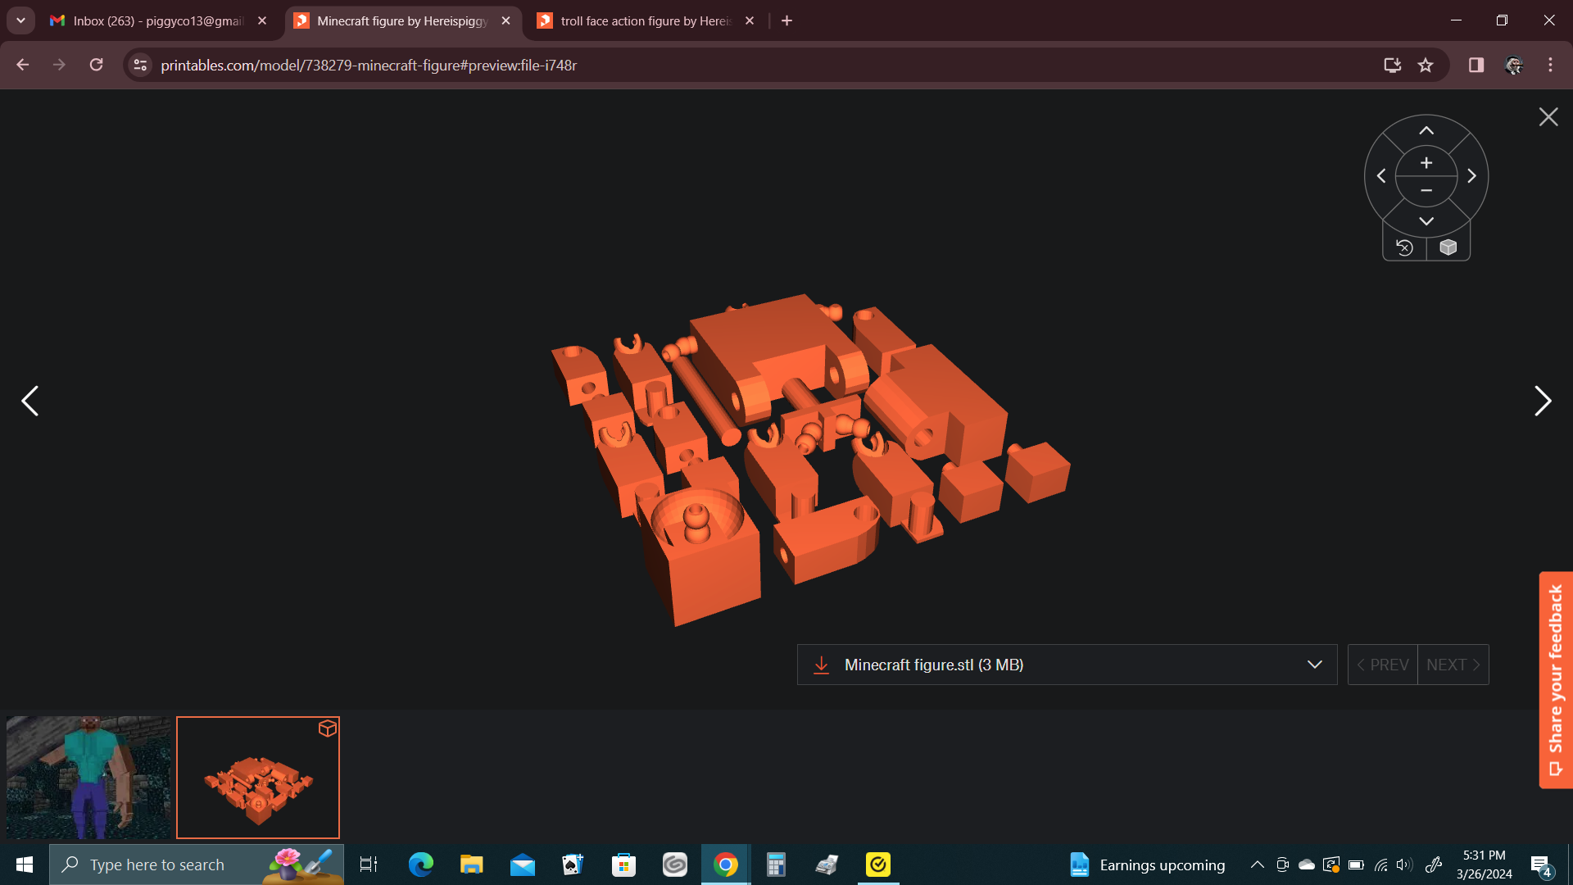Rotate the 3D view right

pos(1472,176)
